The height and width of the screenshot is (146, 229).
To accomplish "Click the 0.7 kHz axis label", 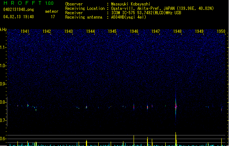I will [x=3, y=120].
